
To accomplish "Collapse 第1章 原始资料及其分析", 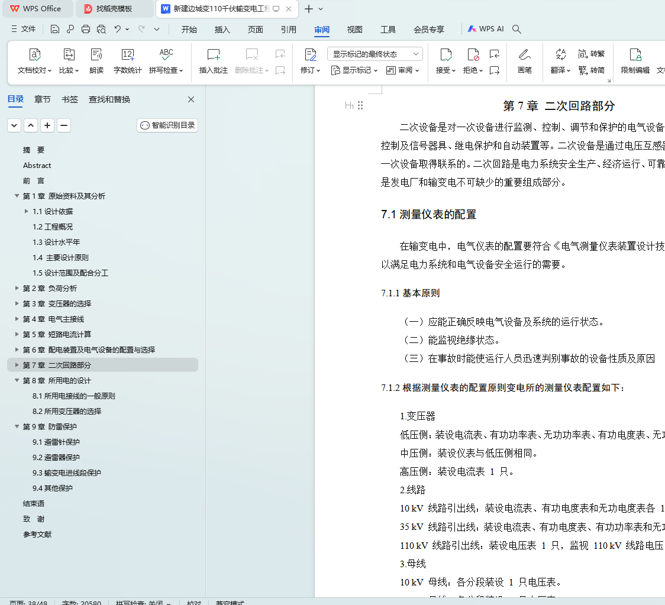I will coord(17,196).
